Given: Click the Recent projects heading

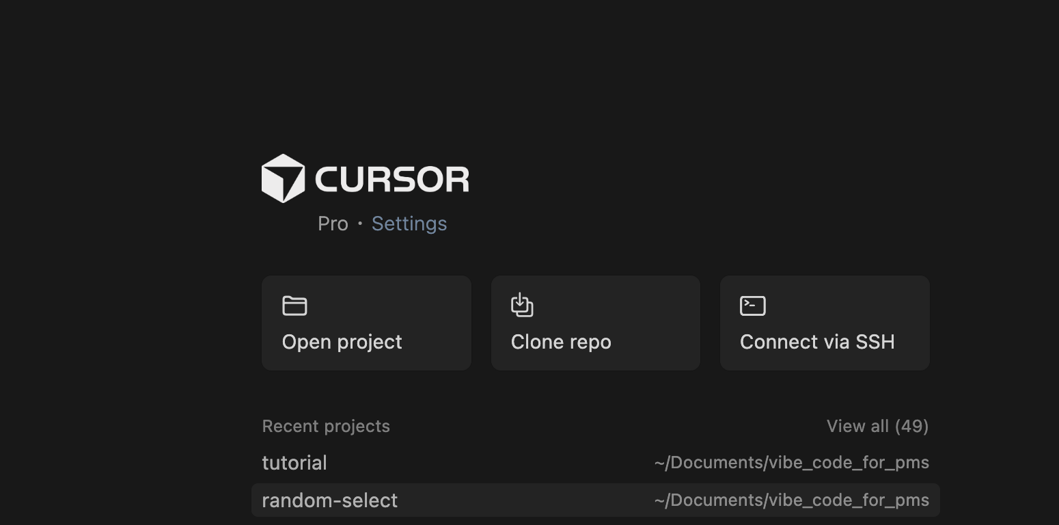Looking at the screenshot, I should coord(326,426).
